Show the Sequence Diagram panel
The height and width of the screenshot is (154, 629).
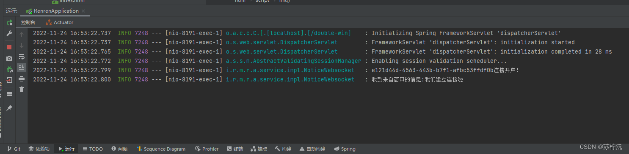point(161,149)
